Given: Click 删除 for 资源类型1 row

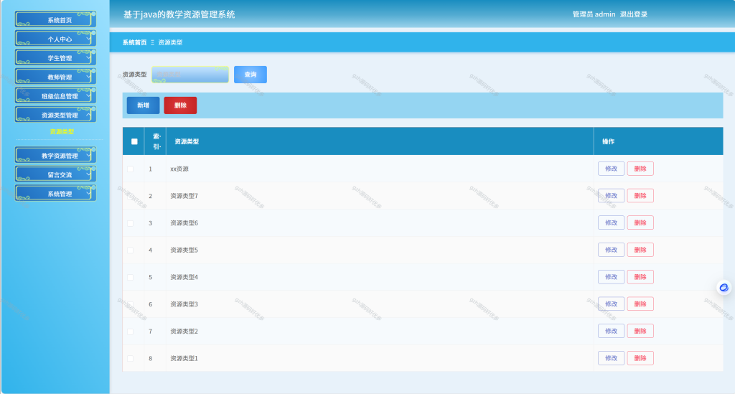Looking at the screenshot, I should (640, 358).
